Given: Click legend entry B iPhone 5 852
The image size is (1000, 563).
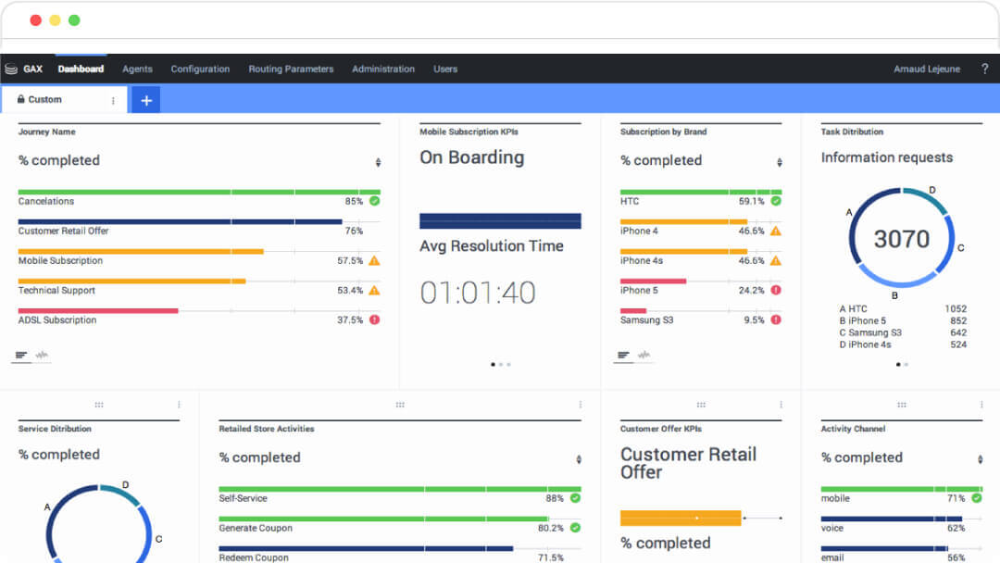Looking at the screenshot, I should point(903,320).
